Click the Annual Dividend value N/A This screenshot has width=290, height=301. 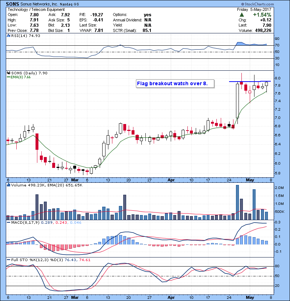148,20
